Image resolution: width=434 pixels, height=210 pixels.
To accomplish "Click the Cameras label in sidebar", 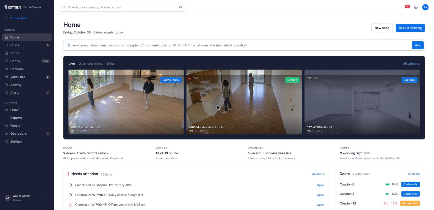I will 17,69.
